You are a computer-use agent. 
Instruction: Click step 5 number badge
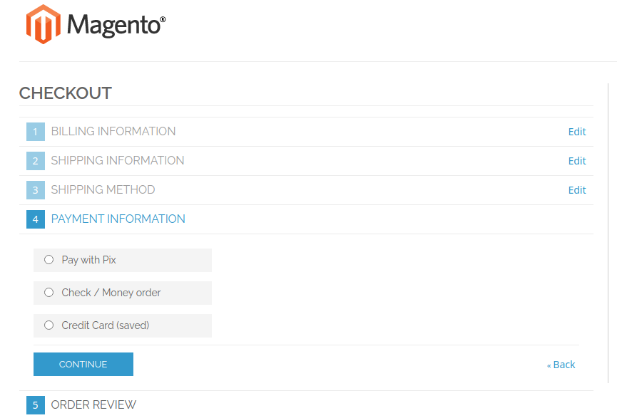(35, 405)
